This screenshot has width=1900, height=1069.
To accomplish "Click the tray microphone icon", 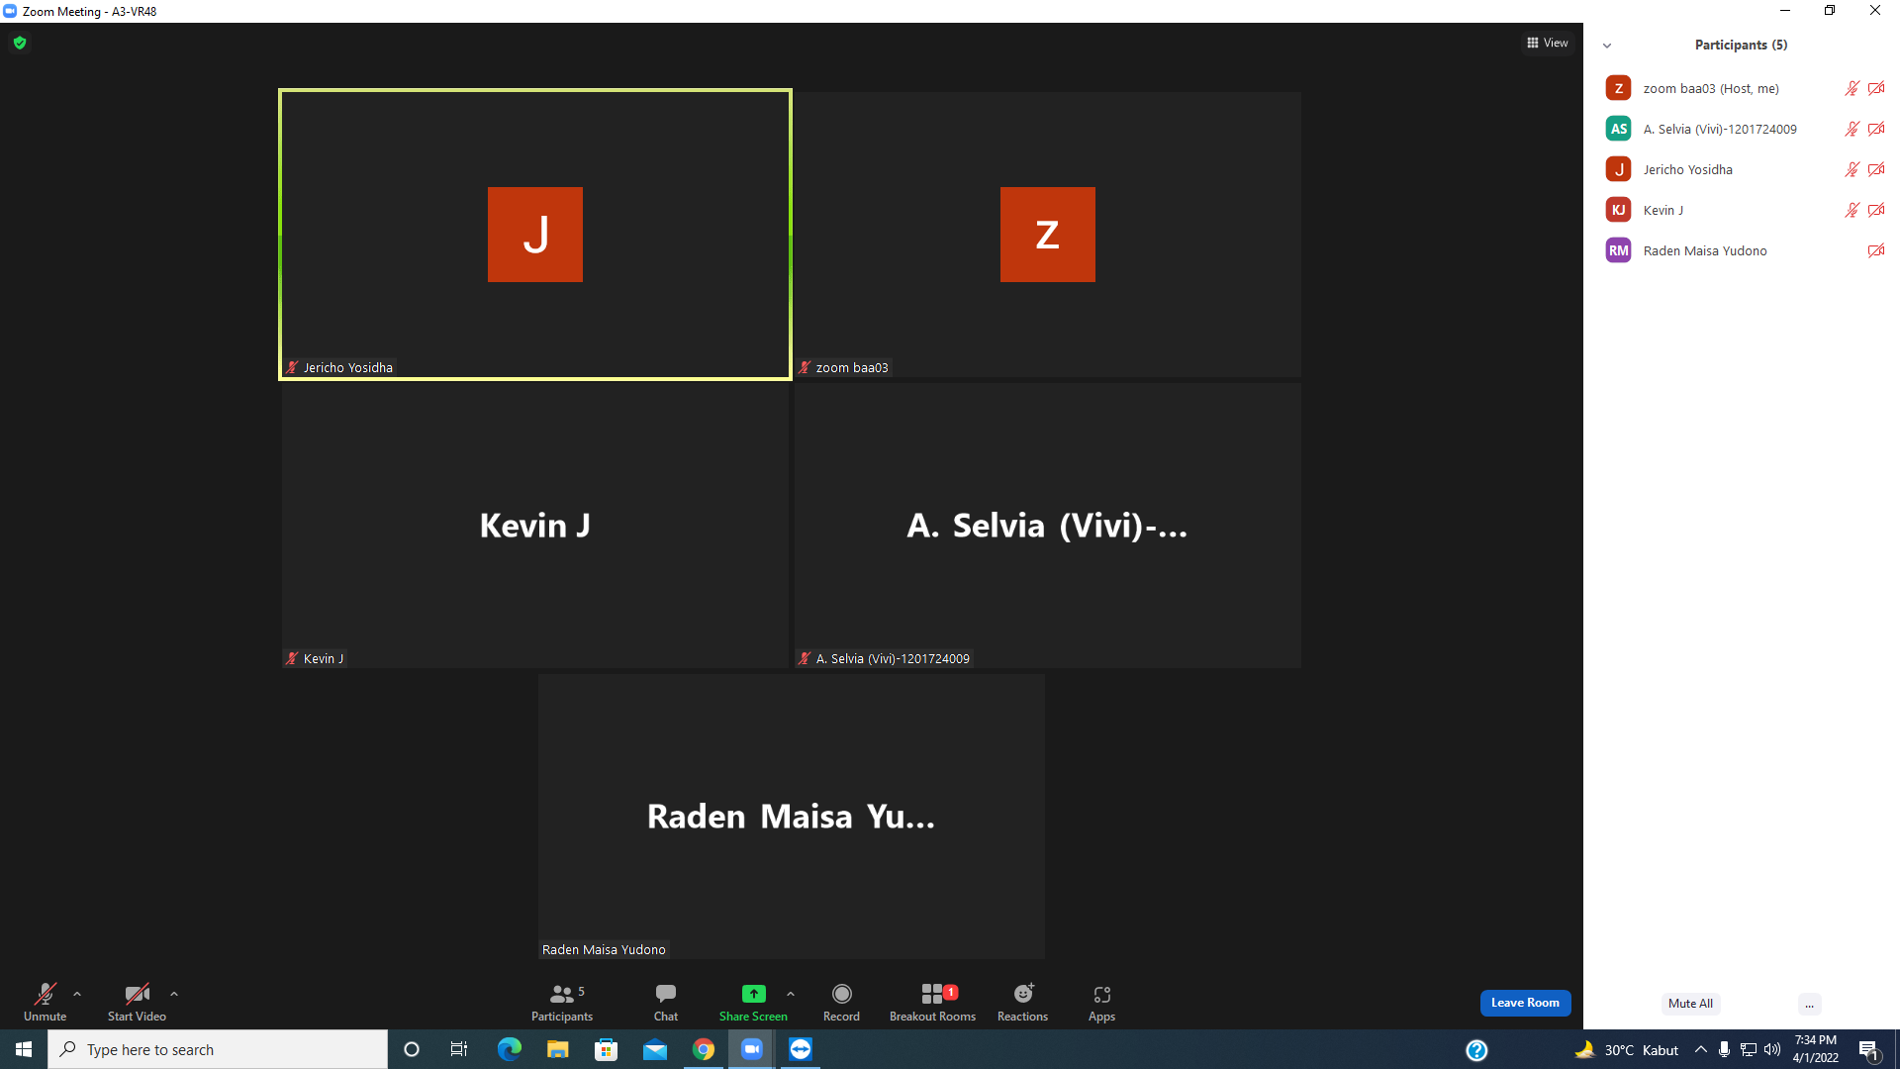I will click(x=1724, y=1049).
